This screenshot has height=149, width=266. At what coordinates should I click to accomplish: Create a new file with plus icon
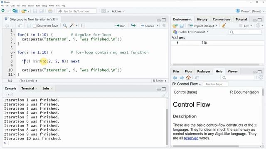tap(3, 11)
